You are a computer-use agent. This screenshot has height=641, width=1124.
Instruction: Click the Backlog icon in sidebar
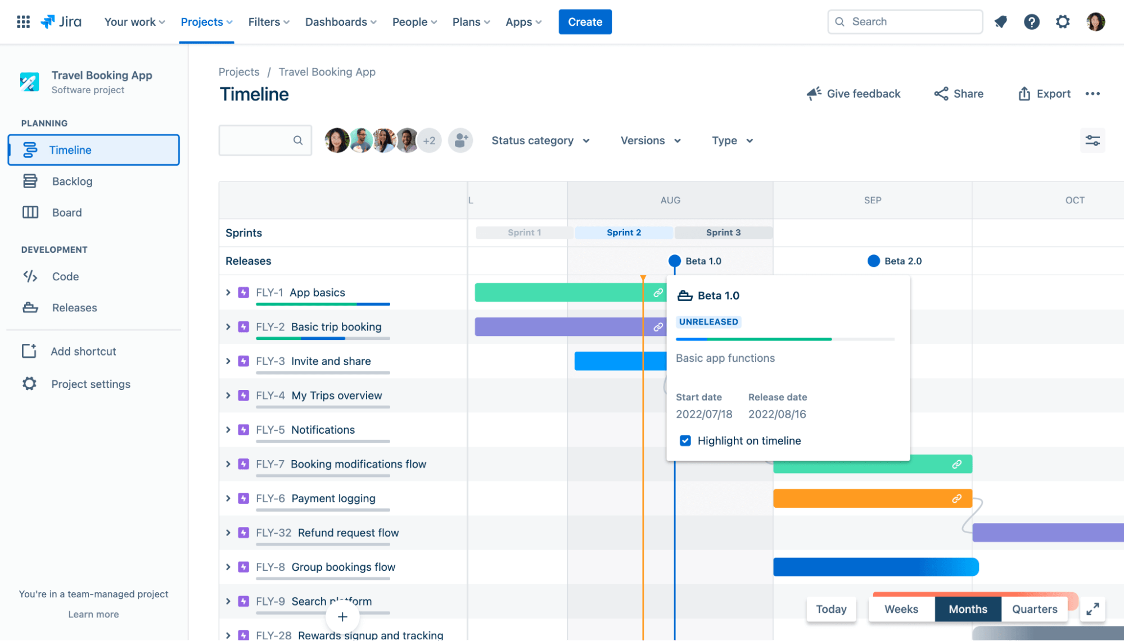pyautogui.click(x=29, y=180)
